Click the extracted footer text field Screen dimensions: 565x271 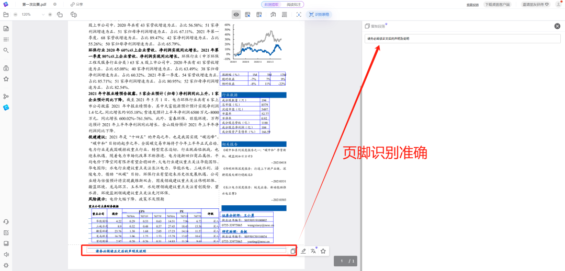[x=462, y=39]
